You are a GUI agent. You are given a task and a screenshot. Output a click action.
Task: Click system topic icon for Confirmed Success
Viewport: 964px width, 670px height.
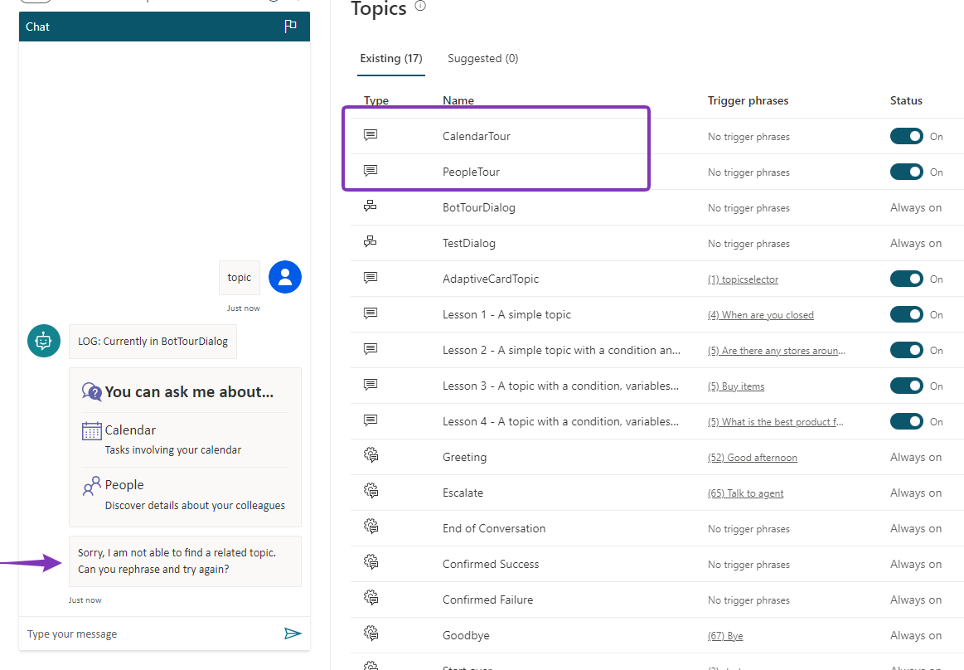371,562
